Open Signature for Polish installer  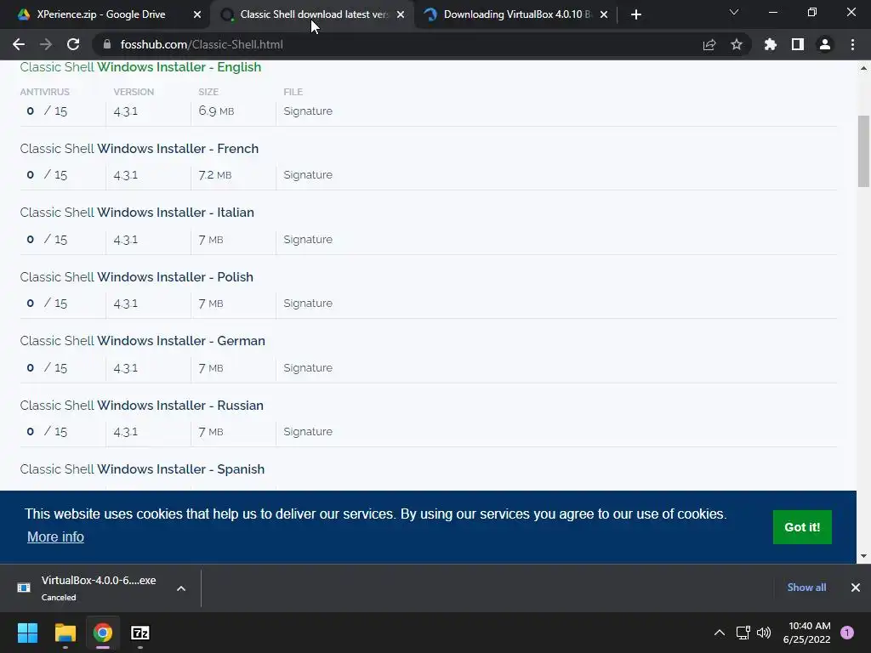(x=308, y=304)
